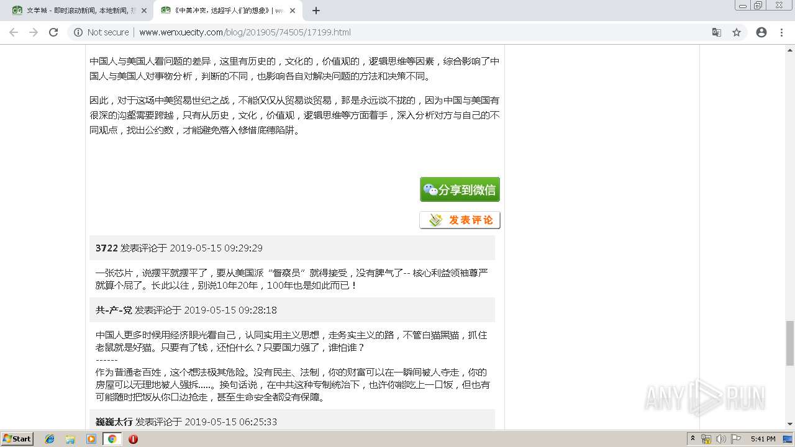Click comment starting 中国人更多时候用经济眼光
Viewport: 795px width, 447px height.
coord(291,341)
